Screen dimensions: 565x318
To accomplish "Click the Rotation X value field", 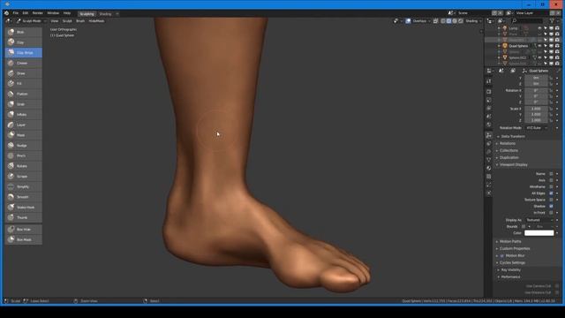I will pos(536,90).
